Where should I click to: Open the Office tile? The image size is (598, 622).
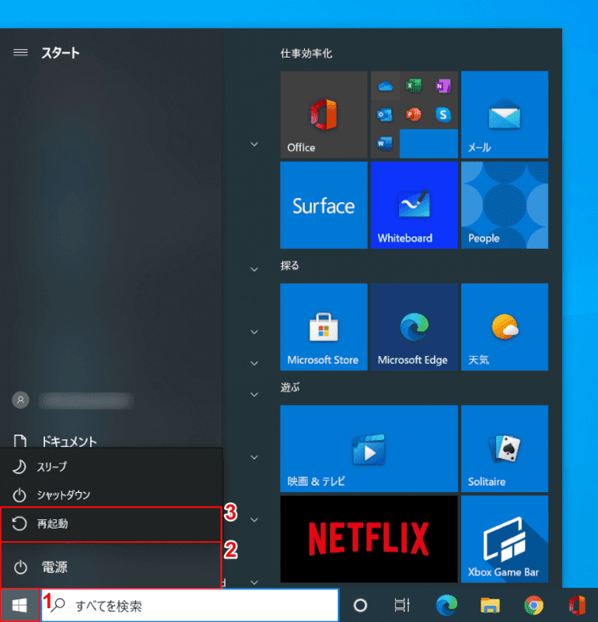[x=323, y=114]
